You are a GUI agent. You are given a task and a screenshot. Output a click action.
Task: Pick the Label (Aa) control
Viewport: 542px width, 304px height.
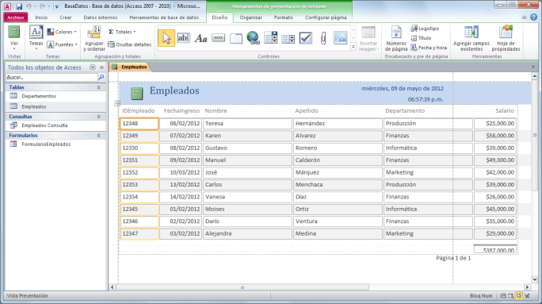pyautogui.click(x=200, y=38)
